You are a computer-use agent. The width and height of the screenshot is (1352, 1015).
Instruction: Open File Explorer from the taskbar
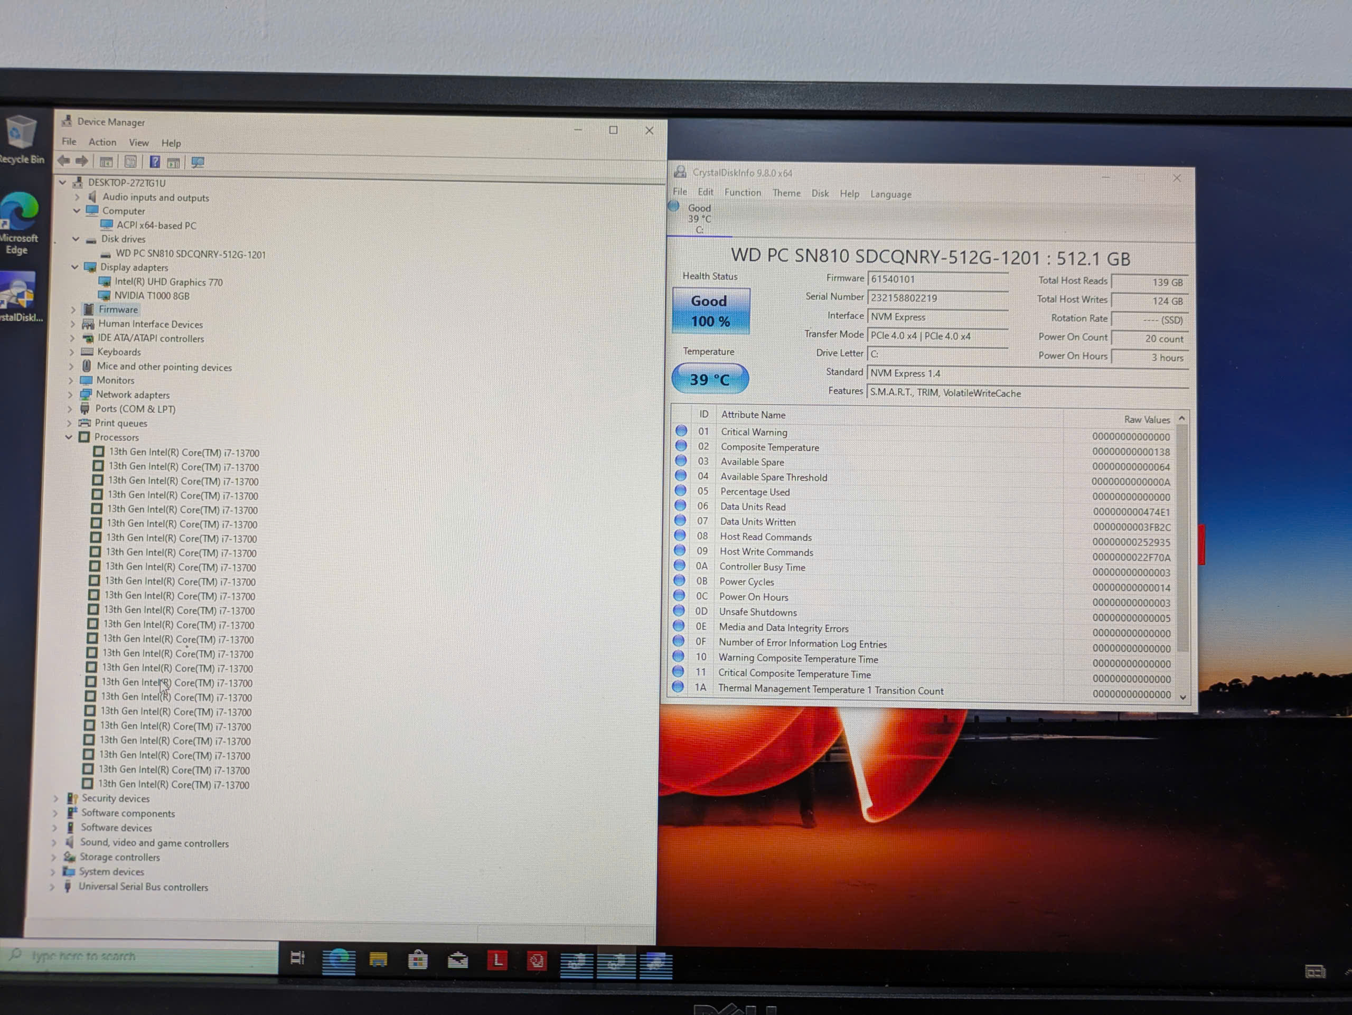pyautogui.click(x=378, y=960)
